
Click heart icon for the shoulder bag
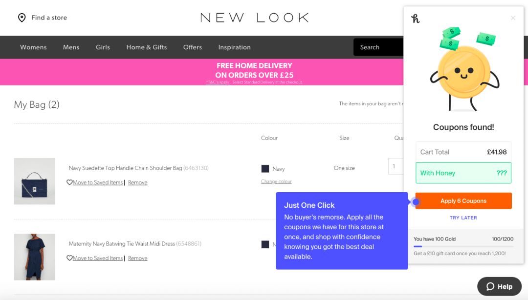(69, 182)
